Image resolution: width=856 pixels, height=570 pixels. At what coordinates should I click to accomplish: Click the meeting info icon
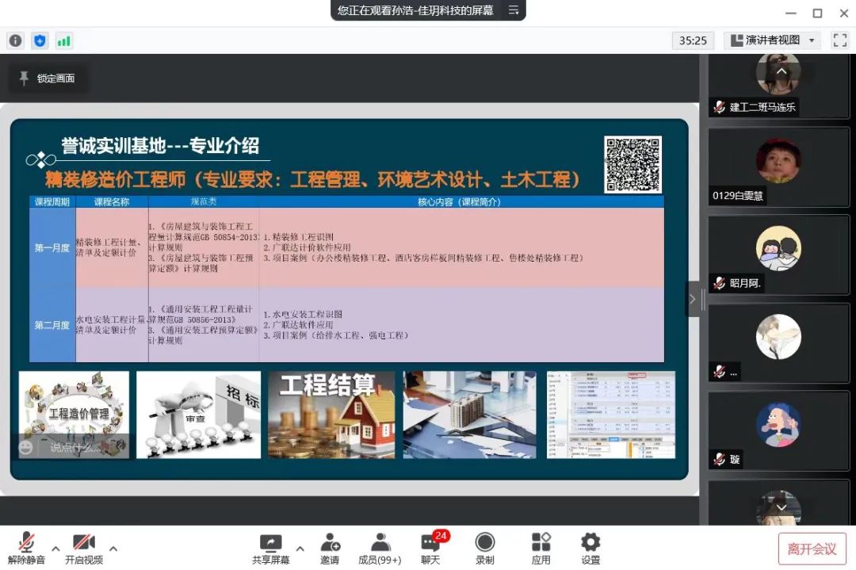click(14, 40)
